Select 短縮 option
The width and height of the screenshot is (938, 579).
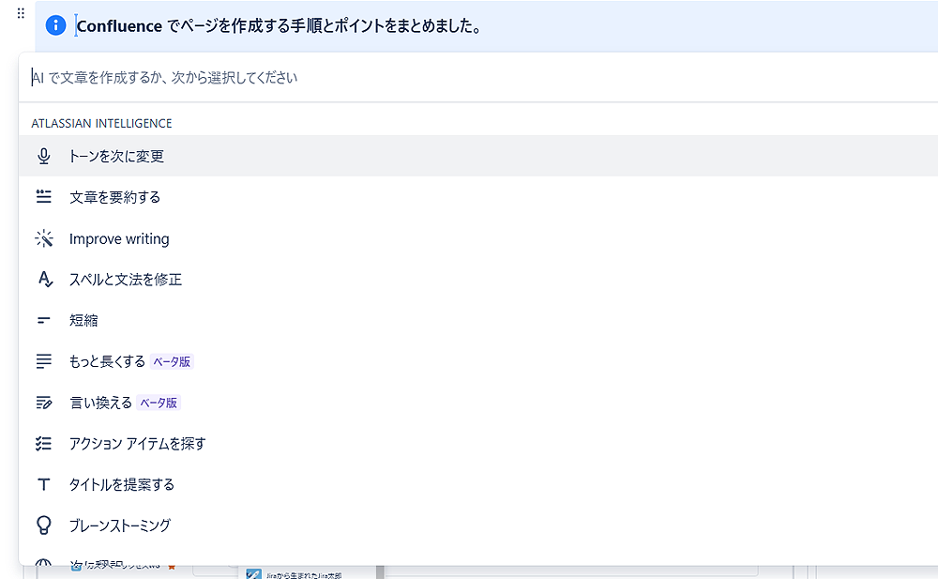point(478,320)
